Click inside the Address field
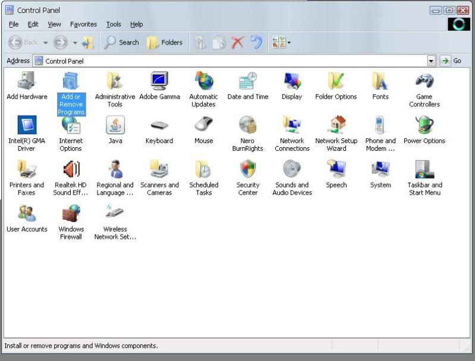The width and height of the screenshot is (475, 361). click(232, 61)
